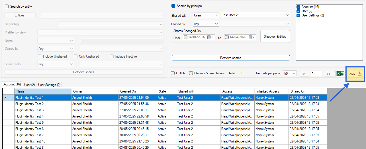This screenshot has height=149, width=366.
Task: Open Test User 2 principal dropdown
Action: tap(255, 15)
